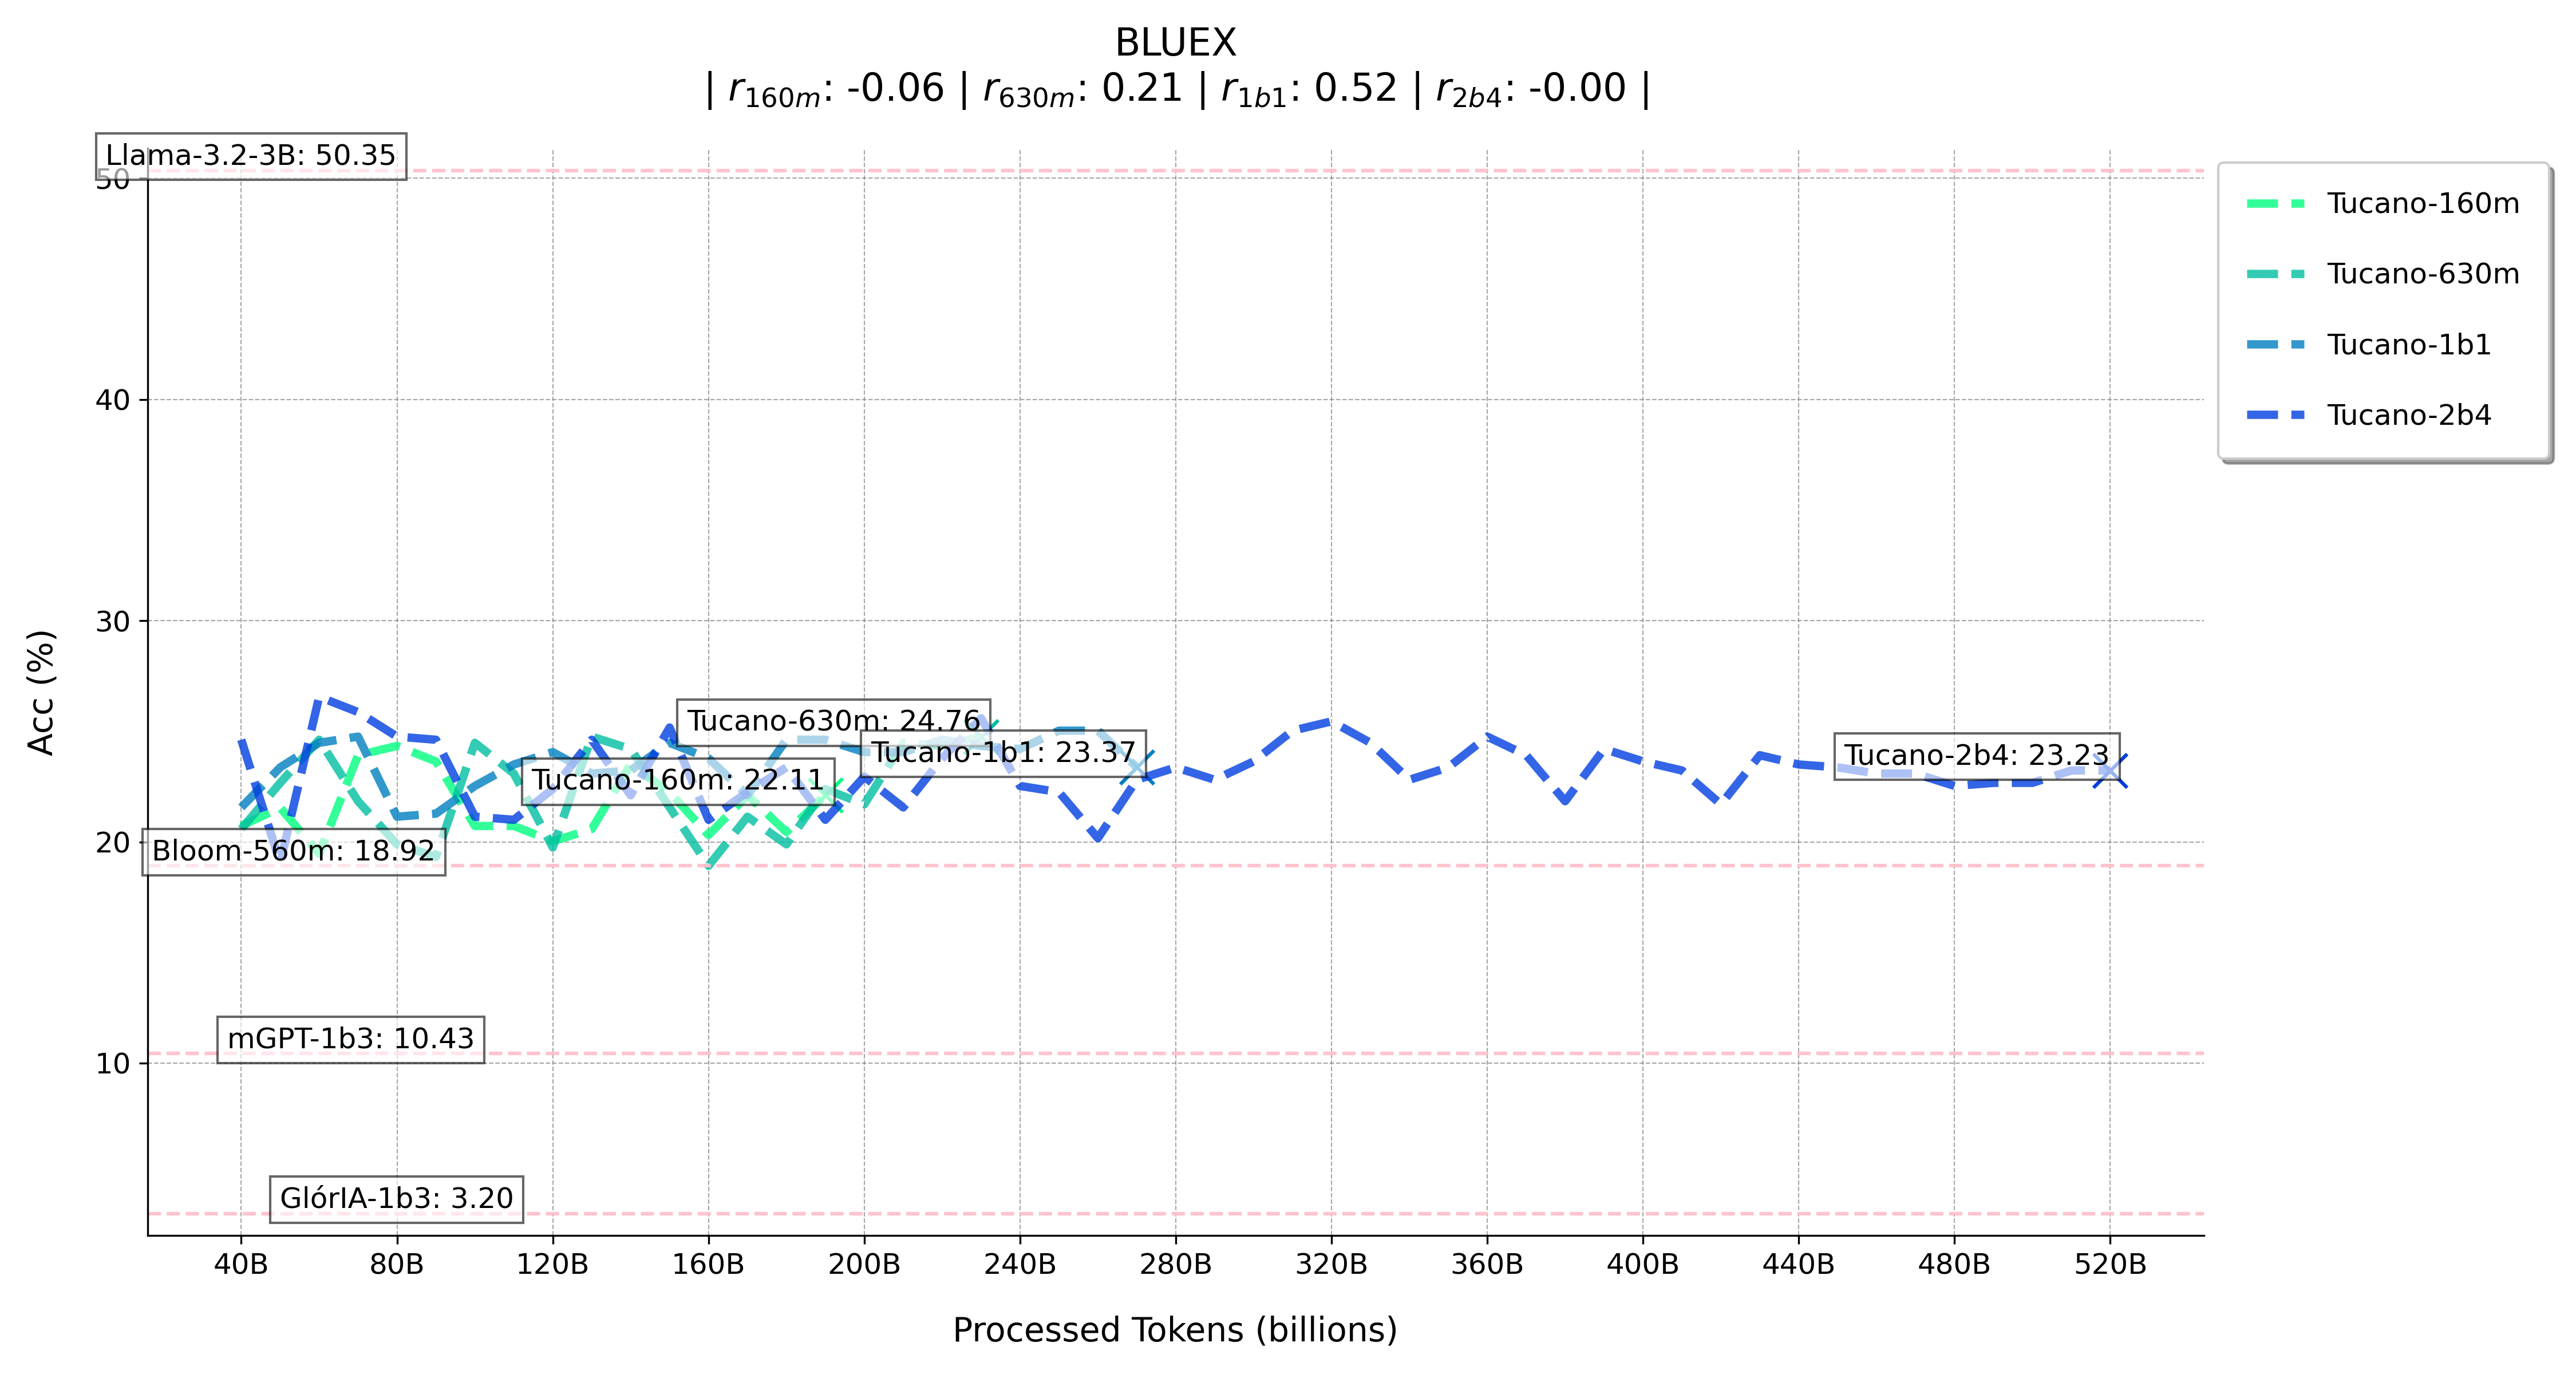Click the 520B x-axis tick label
This screenshot has width=2576, height=1374.
pos(2110,1265)
